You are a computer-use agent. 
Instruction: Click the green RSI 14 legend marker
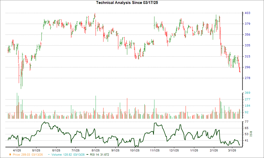coord(88,155)
